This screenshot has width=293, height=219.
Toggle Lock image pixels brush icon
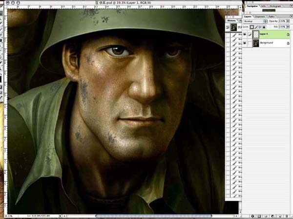click(256, 27)
